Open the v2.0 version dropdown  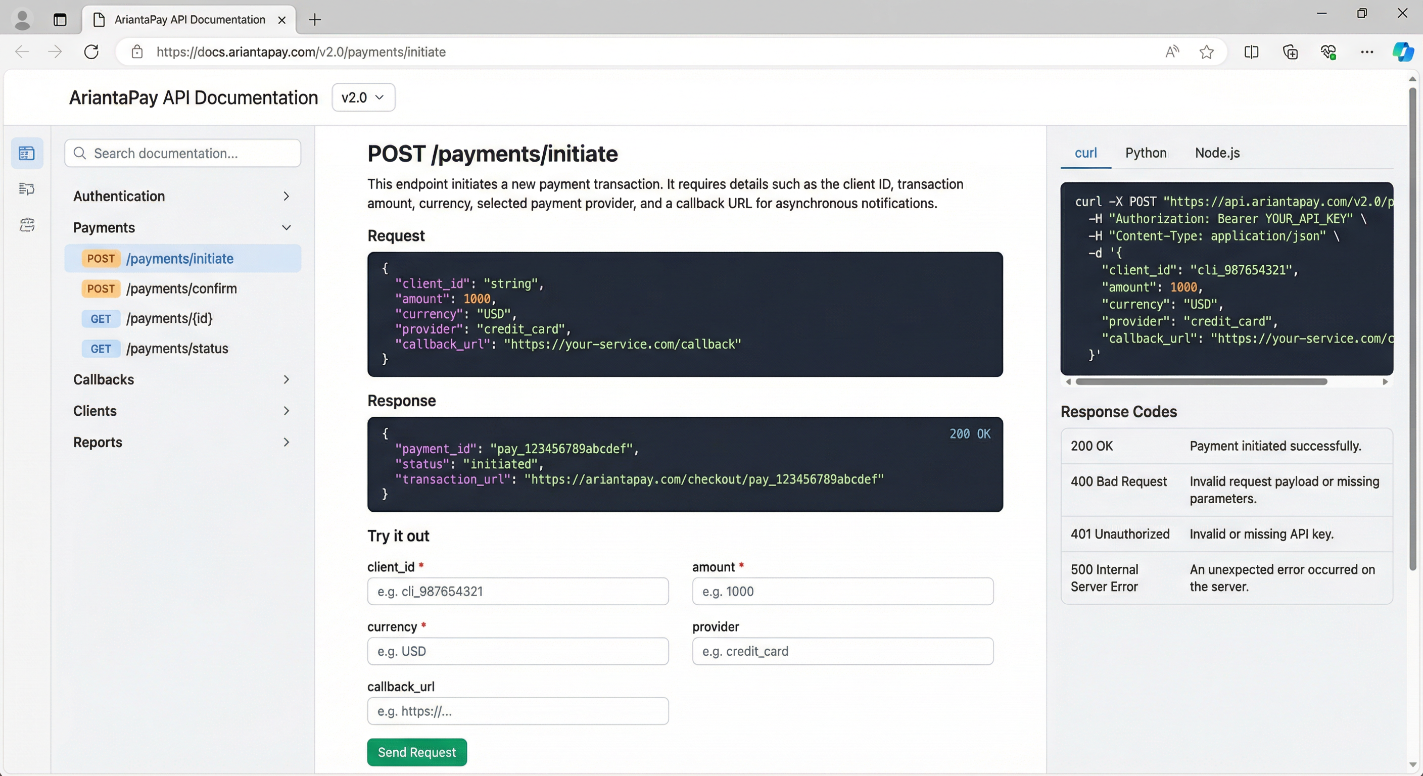click(363, 98)
